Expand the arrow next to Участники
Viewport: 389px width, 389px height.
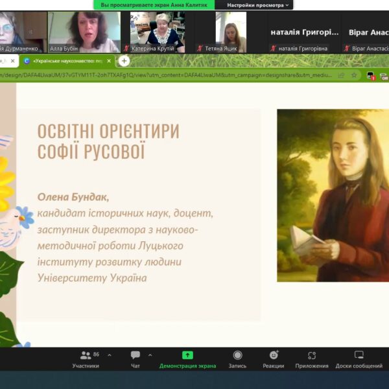click(x=109, y=355)
